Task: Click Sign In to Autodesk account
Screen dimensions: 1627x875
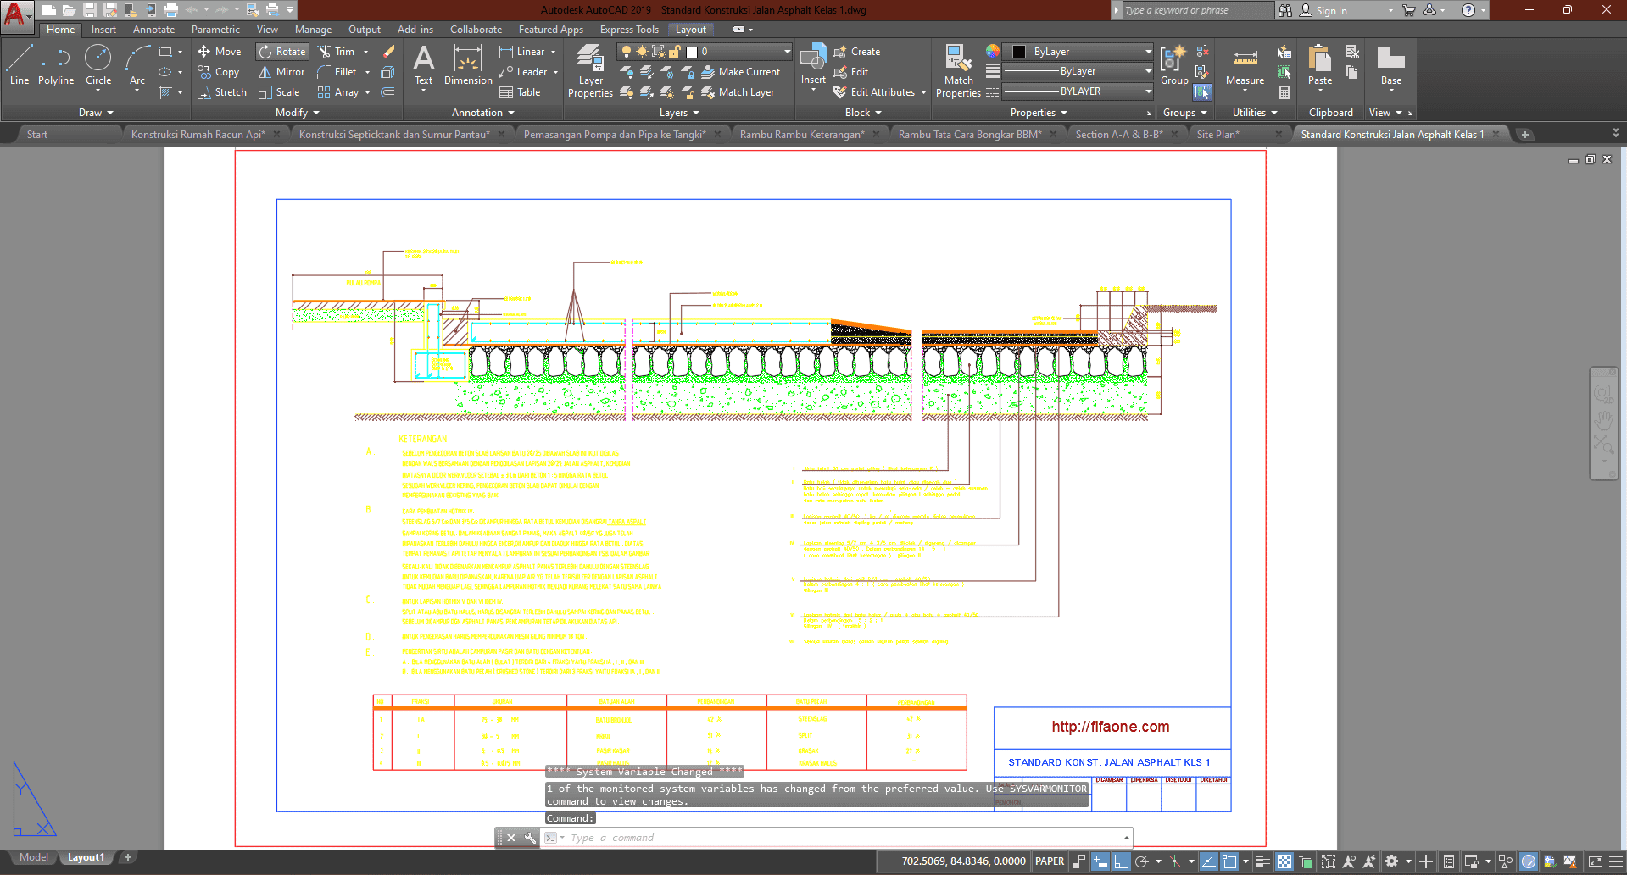Action: click(1331, 11)
